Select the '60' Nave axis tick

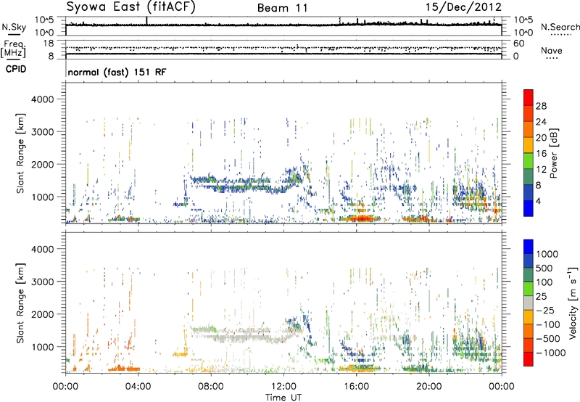(x=519, y=44)
